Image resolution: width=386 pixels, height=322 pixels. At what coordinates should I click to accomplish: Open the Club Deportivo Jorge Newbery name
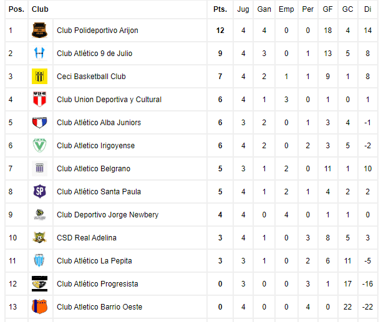pyautogui.click(x=108, y=215)
